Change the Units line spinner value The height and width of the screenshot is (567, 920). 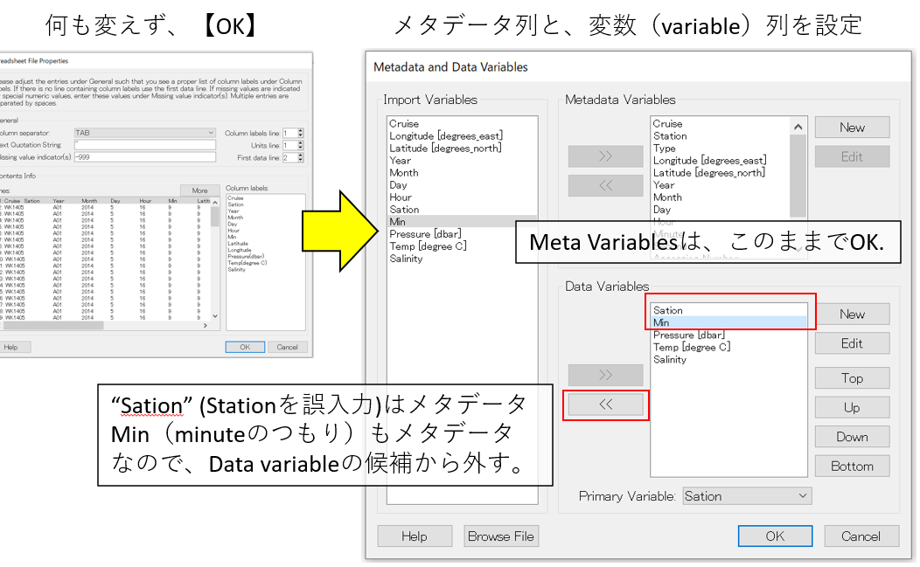tap(301, 145)
